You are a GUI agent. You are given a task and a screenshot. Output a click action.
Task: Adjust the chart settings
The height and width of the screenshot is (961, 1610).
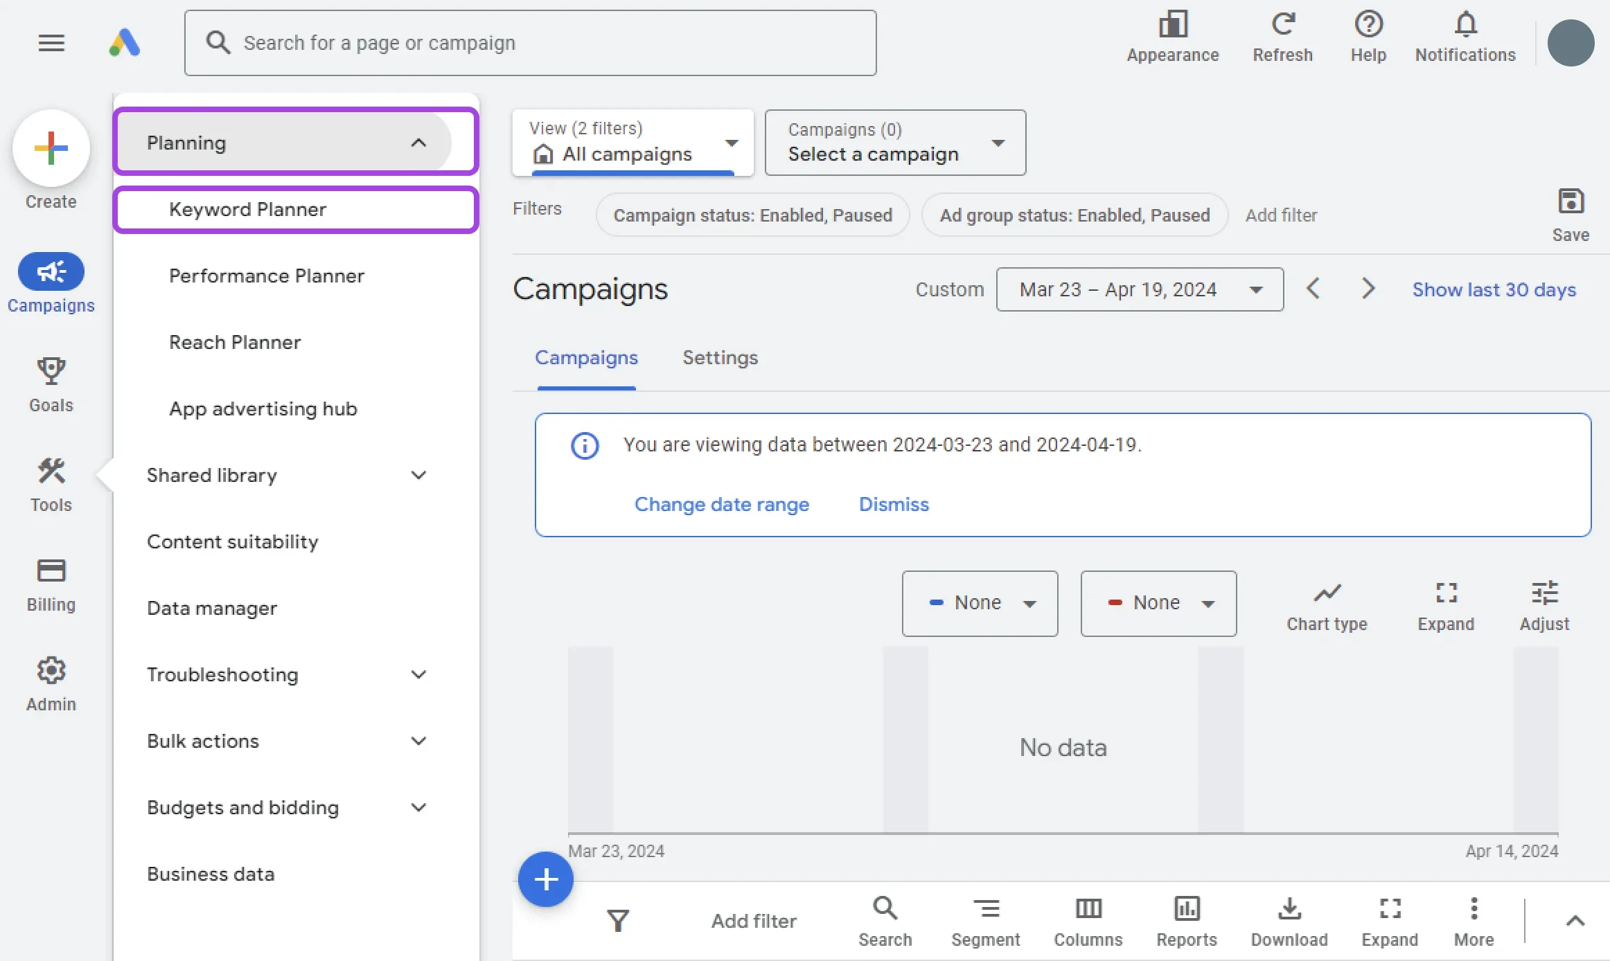tap(1544, 607)
